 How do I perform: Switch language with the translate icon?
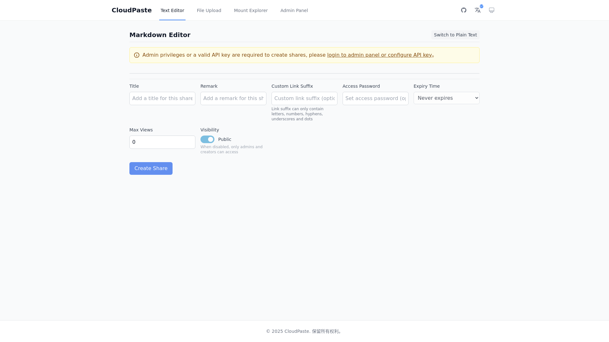[478, 10]
